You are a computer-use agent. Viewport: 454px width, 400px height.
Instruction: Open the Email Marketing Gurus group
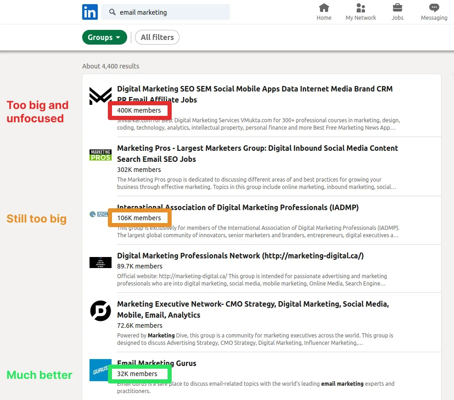[157, 363]
